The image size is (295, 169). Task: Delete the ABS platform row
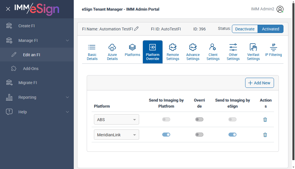[265, 120]
